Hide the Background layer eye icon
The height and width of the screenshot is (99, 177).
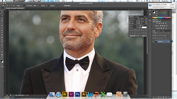pos(153,41)
